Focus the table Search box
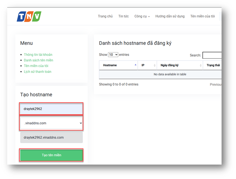Image resolution: width=236 pixels, height=179 pixels. (x=212, y=55)
